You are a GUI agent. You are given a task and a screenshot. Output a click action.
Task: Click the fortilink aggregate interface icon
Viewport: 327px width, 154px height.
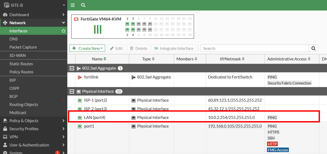(80, 77)
